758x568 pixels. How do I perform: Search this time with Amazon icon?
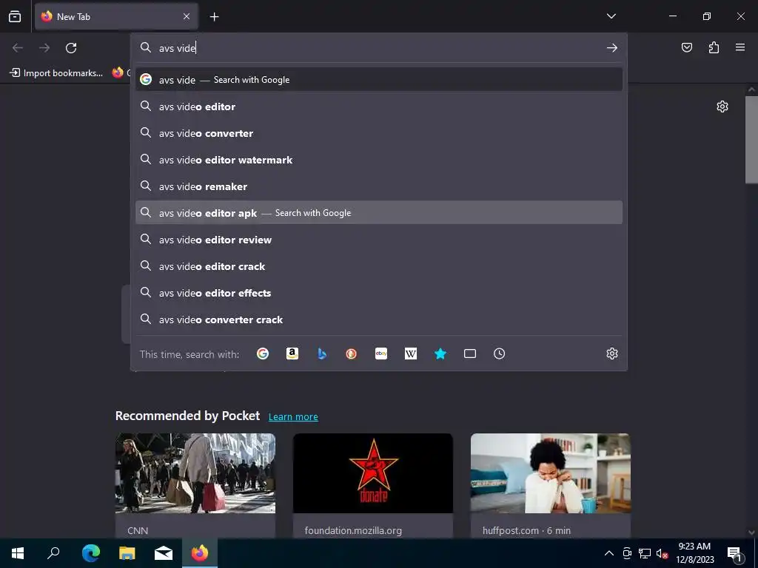(292, 354)
